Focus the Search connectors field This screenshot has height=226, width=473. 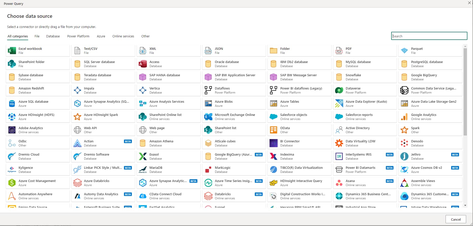tap(429, 36)
